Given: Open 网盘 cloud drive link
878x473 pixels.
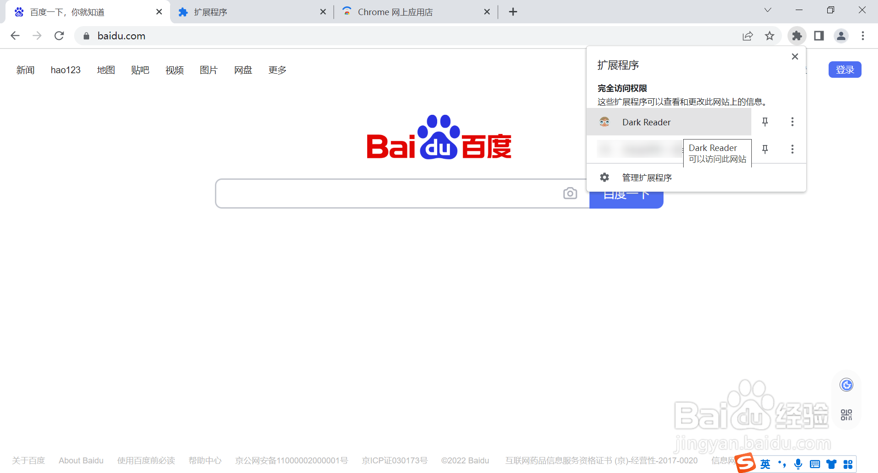Looking at the screenshot, I should [243, 70].
